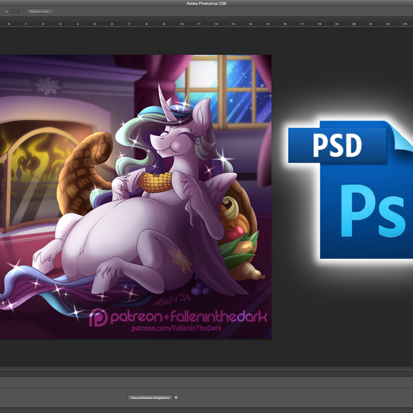Click the "Migliora bordo..." button
Viewport: 413px width, 413px height.
coord(41,11)
